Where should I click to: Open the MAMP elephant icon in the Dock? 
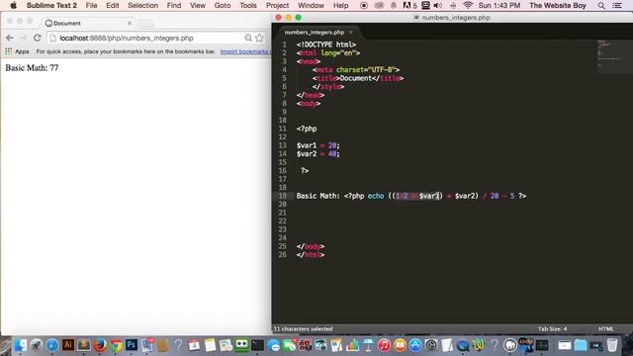(510, 345)
